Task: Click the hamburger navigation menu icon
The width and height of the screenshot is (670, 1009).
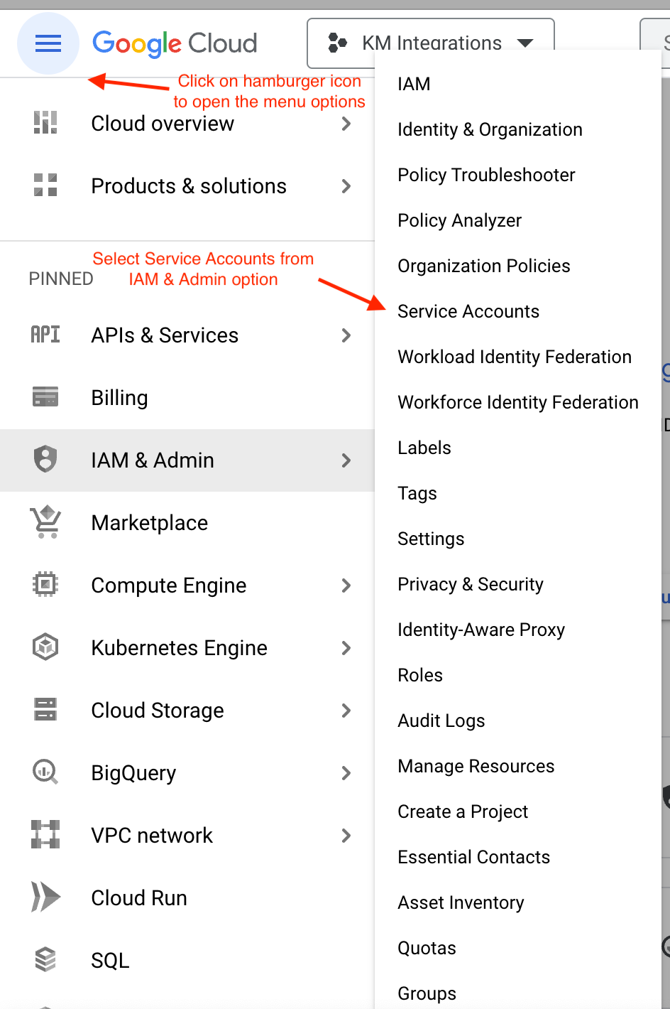Action: point(48,44)
